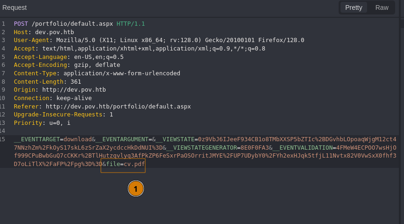Click the Accept-Encoding header line

[67, 65]
